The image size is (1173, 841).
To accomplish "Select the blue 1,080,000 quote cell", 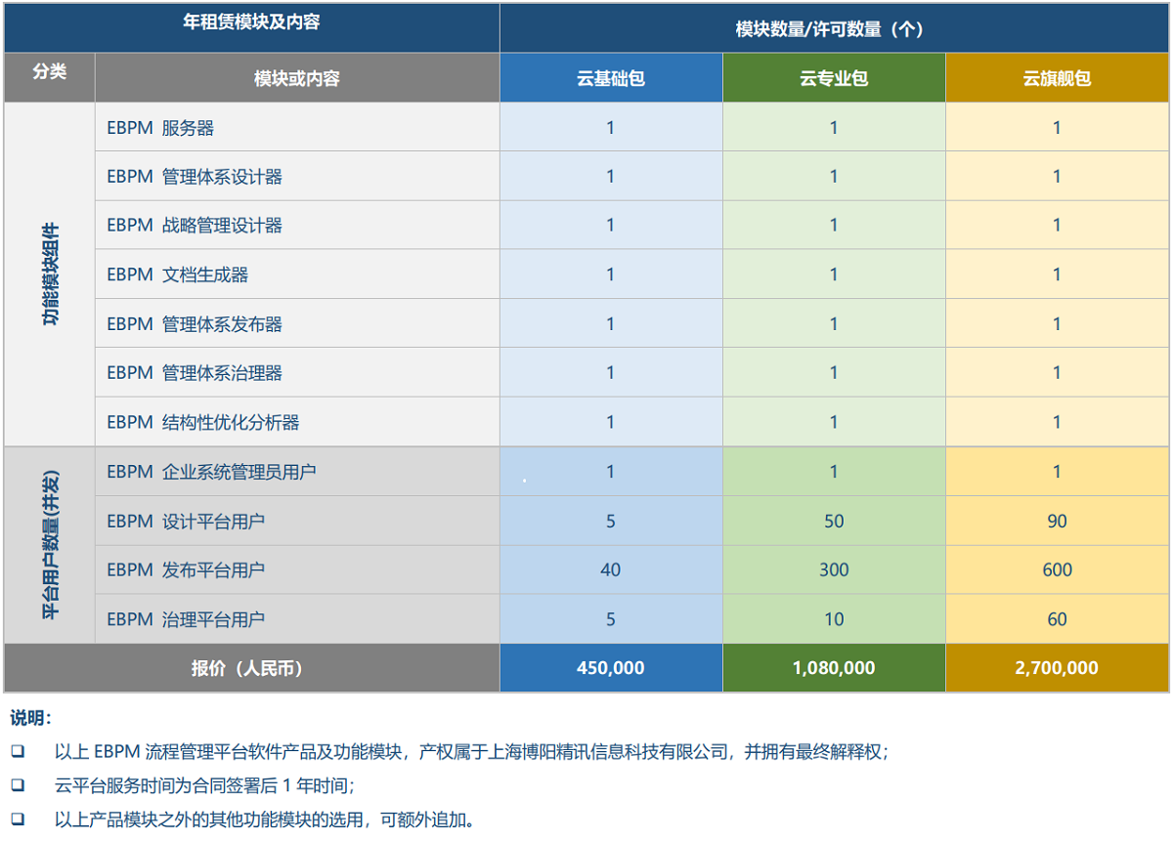I will 834,668.
